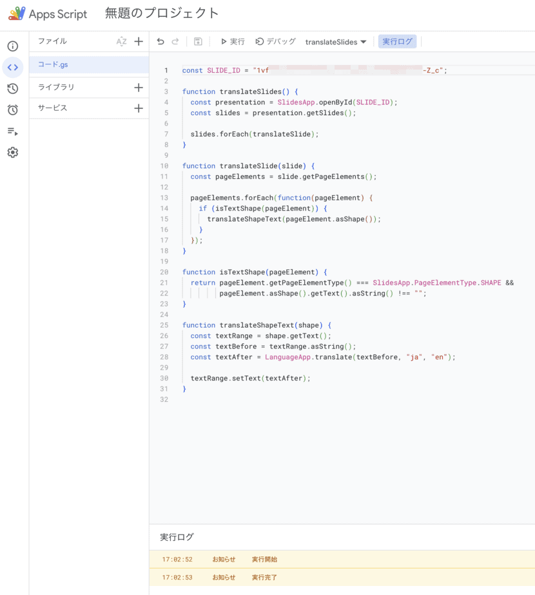Open the Executions list icon
The image size is (535, 595).
click(12, 131)
